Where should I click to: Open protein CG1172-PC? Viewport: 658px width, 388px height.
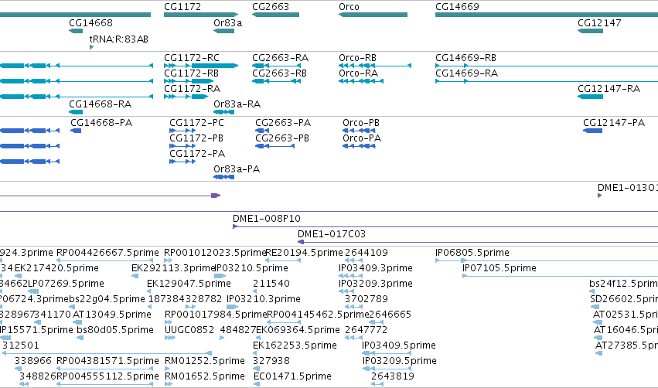pos(197,123)
